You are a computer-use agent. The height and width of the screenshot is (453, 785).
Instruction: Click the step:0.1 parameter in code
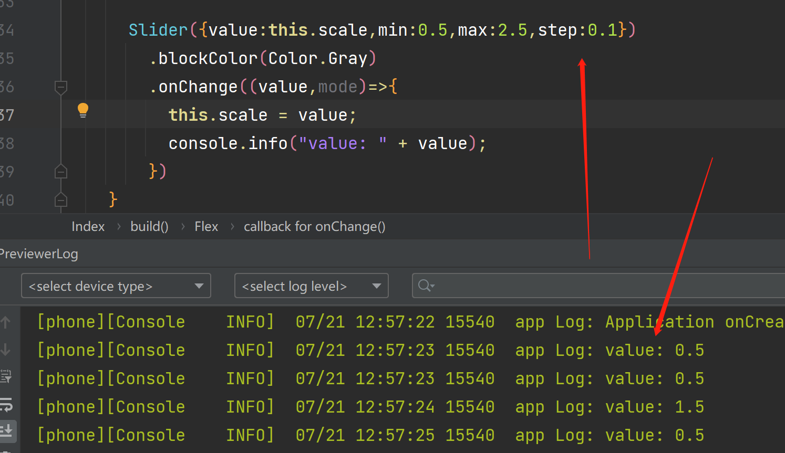coord(577,30)
